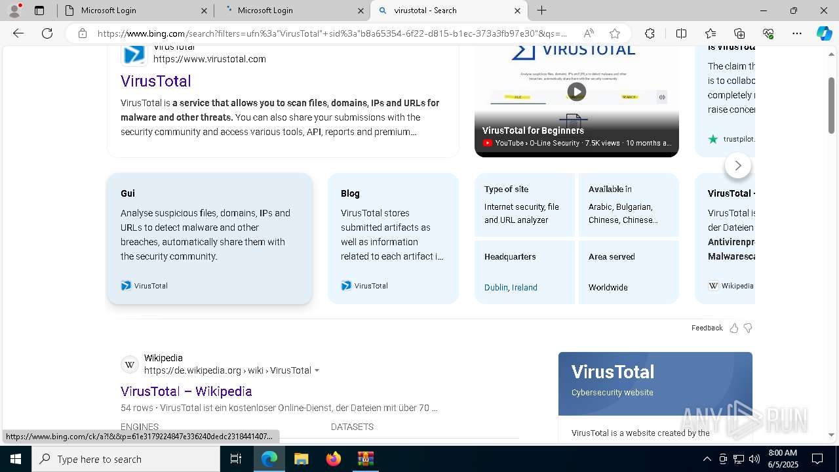Viewport: 839px width, 472px height.
Task: Open the VirusTotal Cybersecurity website panel header
Action: tap(655, 383)
